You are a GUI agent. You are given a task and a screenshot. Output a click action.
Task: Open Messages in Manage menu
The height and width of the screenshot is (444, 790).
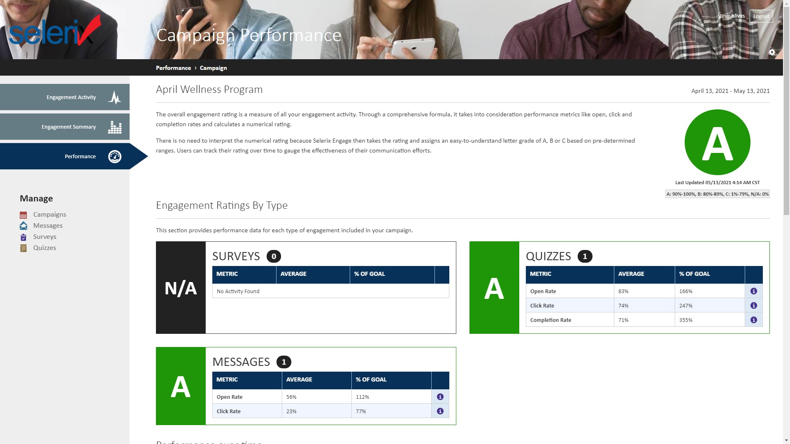coord(48,226)
